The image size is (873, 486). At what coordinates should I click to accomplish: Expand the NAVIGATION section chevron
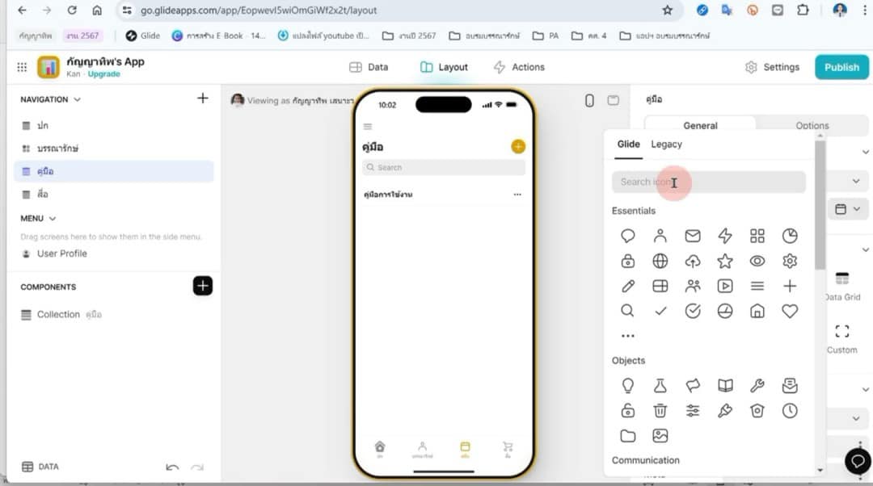(x=78, y=100)
